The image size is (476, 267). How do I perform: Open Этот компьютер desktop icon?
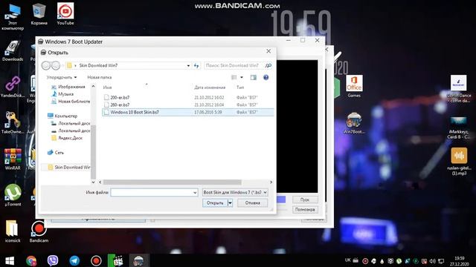13,18
